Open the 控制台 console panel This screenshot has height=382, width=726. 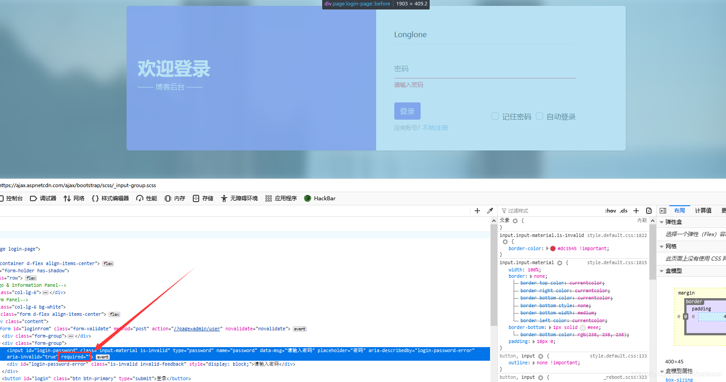tap(12, 198)
